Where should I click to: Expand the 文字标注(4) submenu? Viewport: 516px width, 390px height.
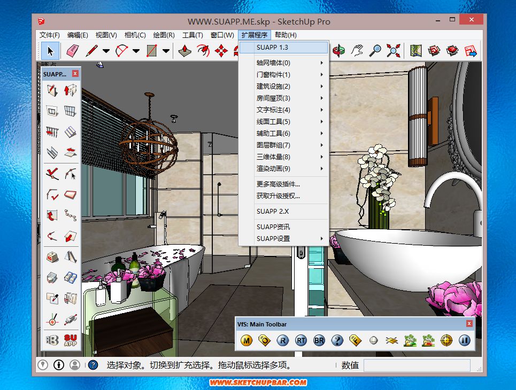click(284, 110)
